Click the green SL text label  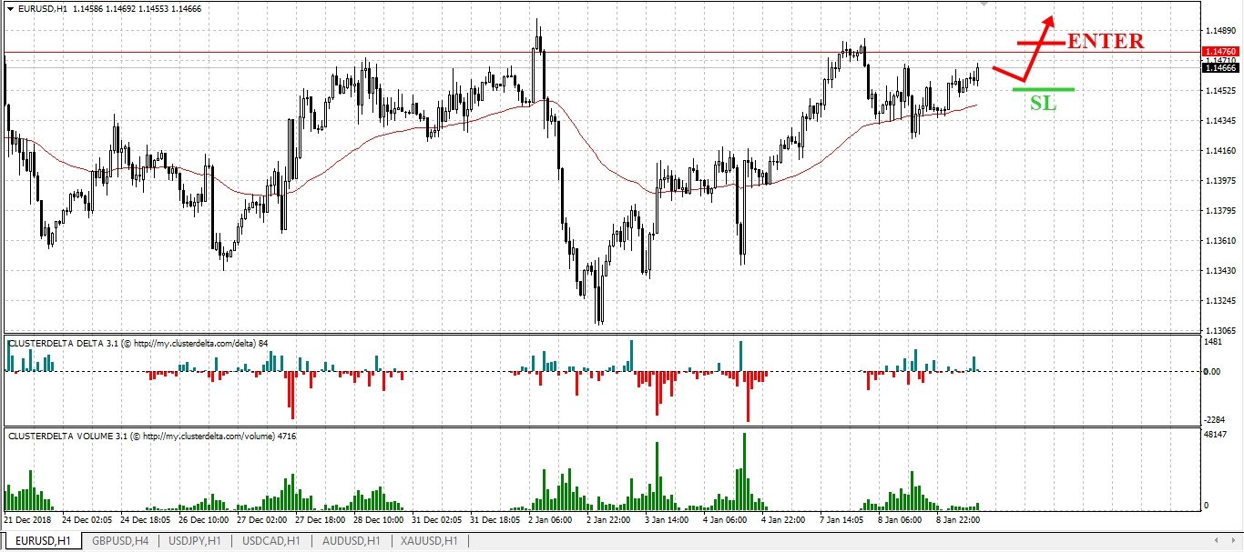[1043, 104]
